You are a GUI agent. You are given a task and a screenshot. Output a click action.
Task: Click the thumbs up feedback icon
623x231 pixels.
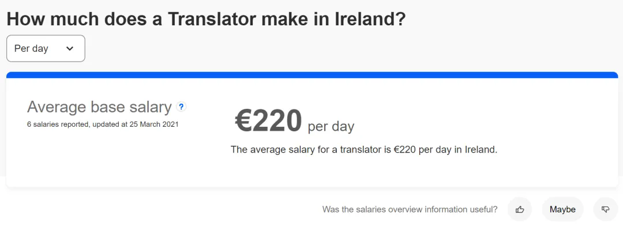pos(520,209)
